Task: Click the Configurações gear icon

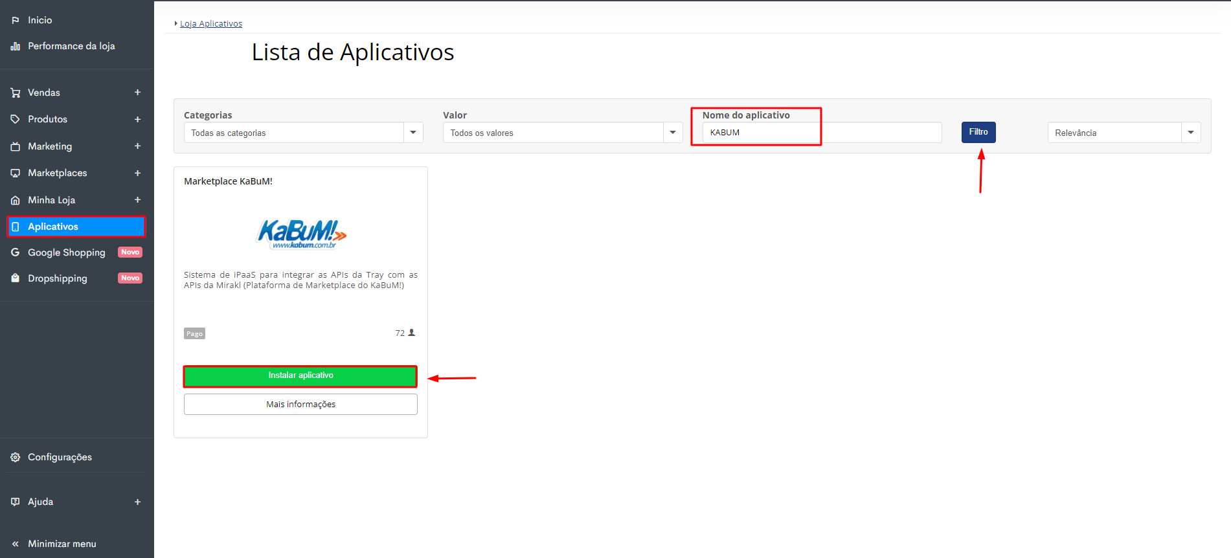Action: point(16,458)
